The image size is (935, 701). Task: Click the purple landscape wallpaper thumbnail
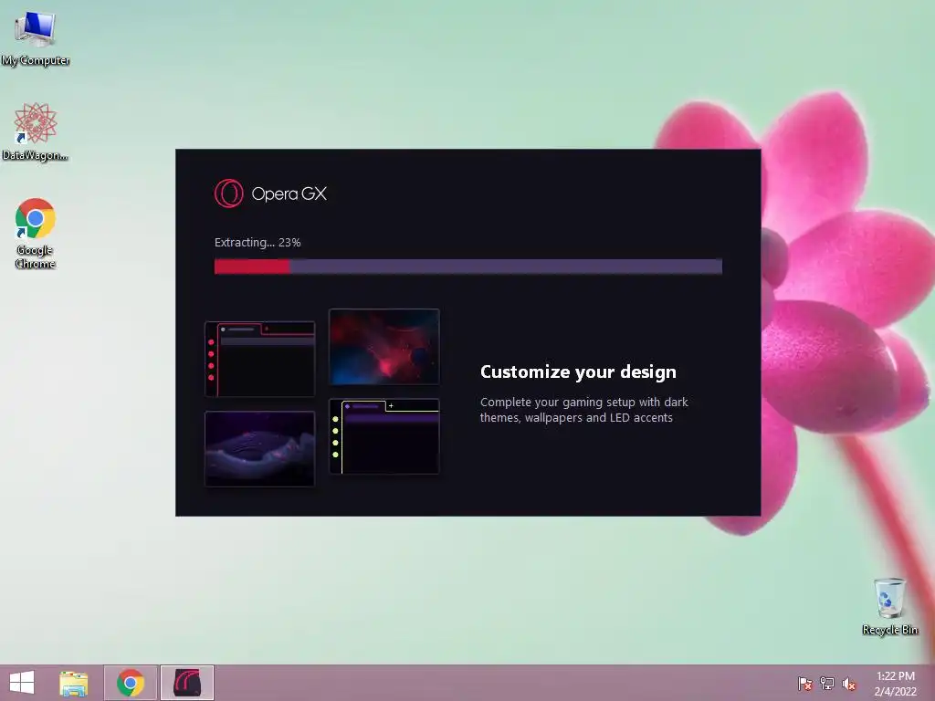pyautogui.click(x=259, y=449)
